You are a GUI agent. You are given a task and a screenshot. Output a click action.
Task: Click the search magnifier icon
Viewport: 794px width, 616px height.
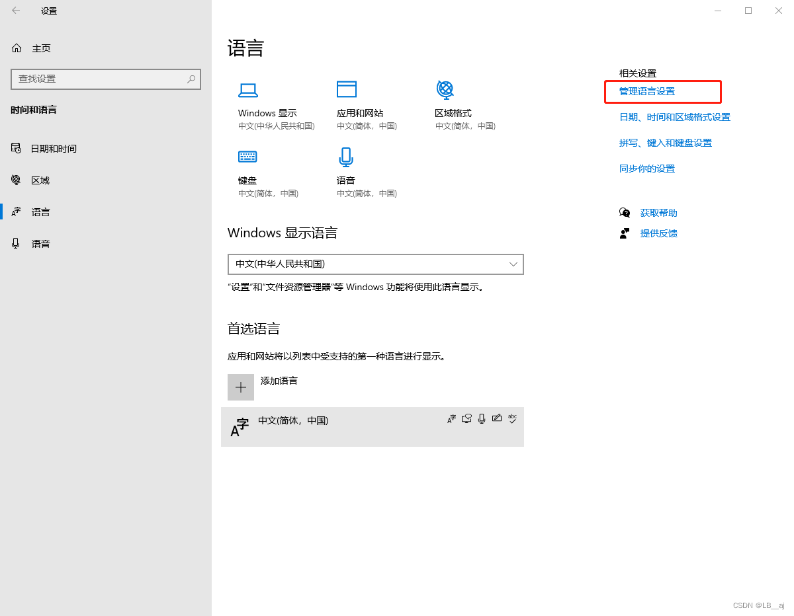coord(191,79)
